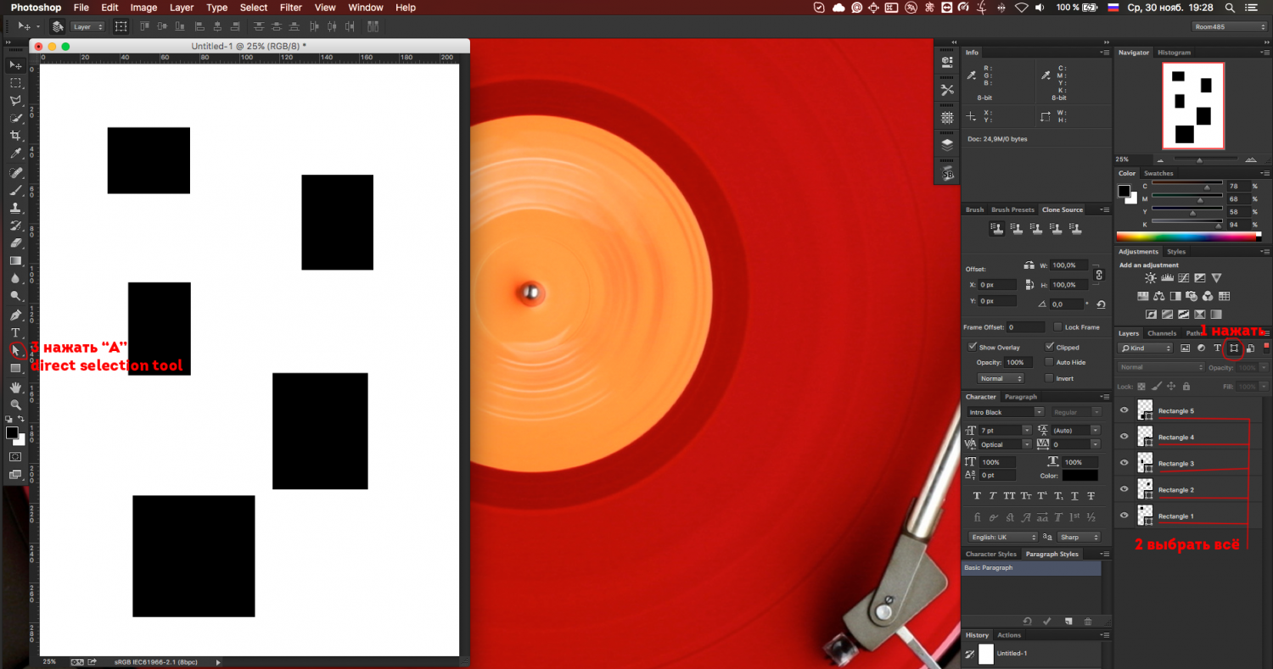This screenshot has height=669, width=1273.
Task: Select the Move tool in the toolbar
Action: [15, 65]
